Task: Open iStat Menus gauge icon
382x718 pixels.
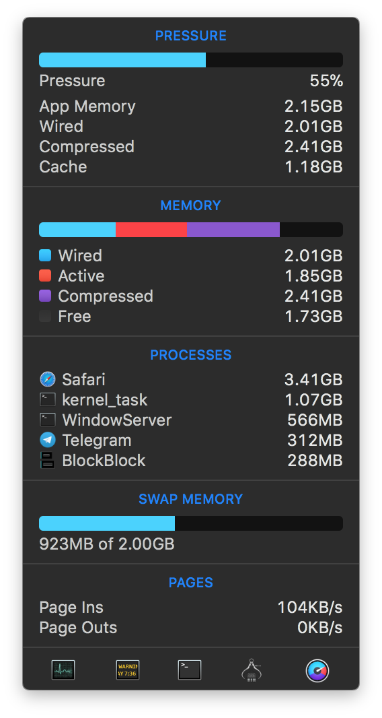Action: click(x=317, y=670)
